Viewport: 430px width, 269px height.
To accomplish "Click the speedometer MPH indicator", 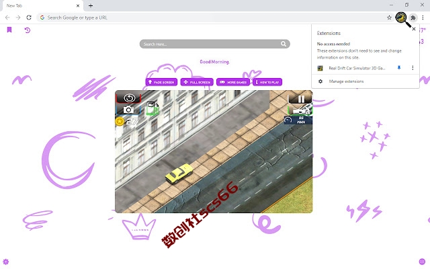I will [x=298, y=120].
